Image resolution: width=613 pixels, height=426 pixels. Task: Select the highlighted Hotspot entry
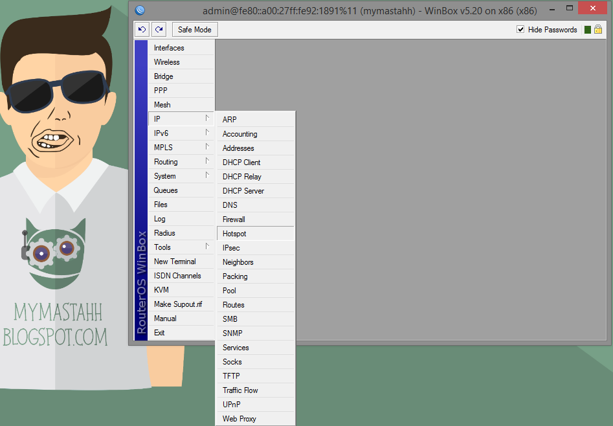pyautogui.click(x=255, y=234)
